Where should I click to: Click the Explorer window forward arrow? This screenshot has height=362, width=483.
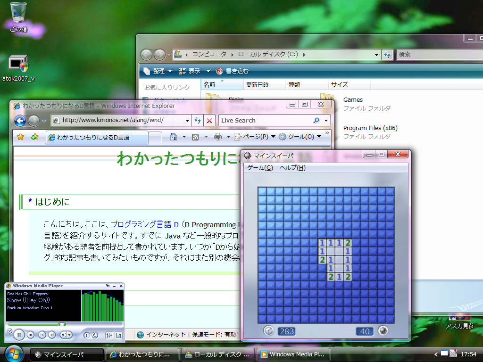coord(159,55)
